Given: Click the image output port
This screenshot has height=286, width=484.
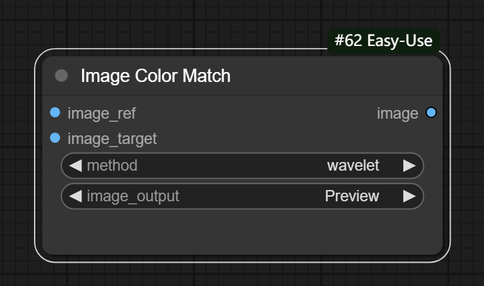Looking at the screenshot, I should click(431, 113).
